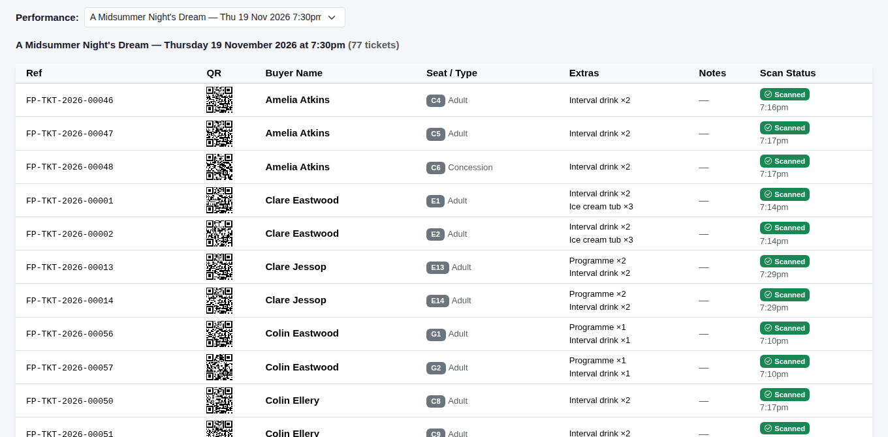The width and height of the screenshot is (888, 437).
Task: Click Scanned badge for ticket 00047
Action: point(784,128)
